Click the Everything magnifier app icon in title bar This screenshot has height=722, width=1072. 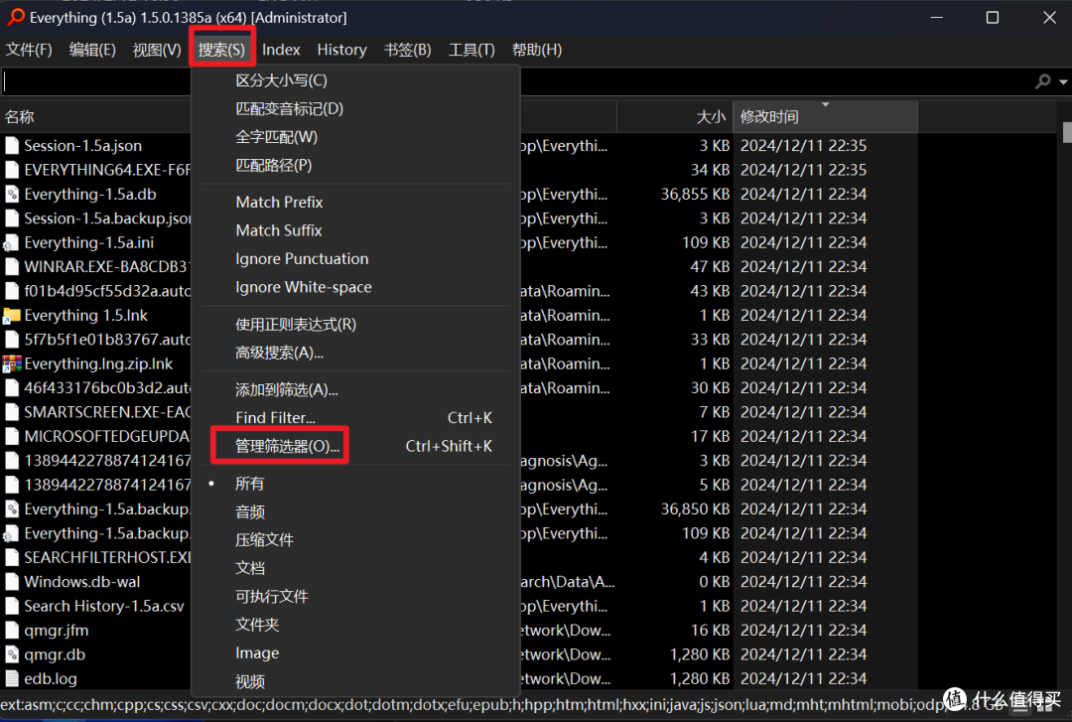(x=16, y=17)
